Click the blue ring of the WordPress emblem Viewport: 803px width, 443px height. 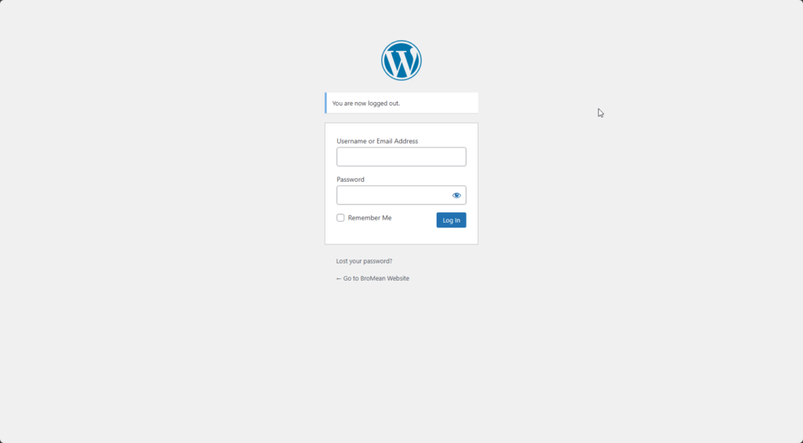[x=401, y=42]
